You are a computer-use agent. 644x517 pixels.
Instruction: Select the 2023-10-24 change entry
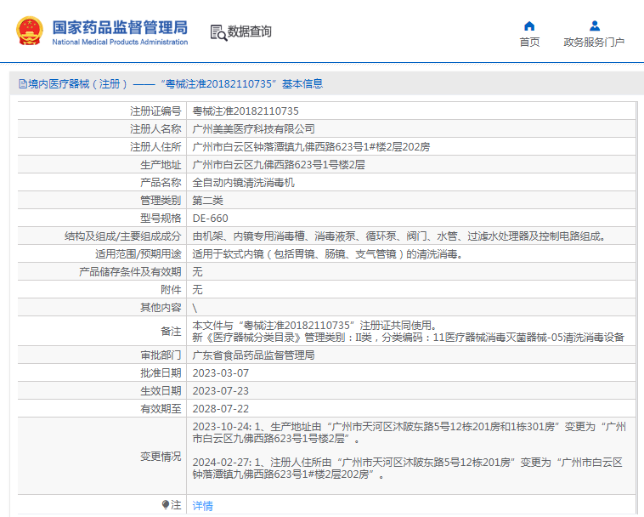[409, 433]
